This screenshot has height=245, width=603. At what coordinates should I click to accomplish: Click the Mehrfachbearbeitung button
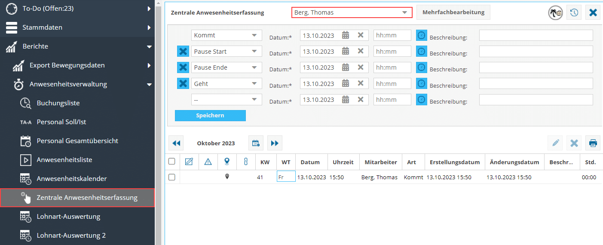[453, 12]
